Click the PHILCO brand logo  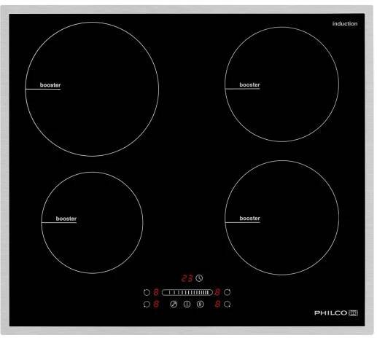[x=336, y=313]
